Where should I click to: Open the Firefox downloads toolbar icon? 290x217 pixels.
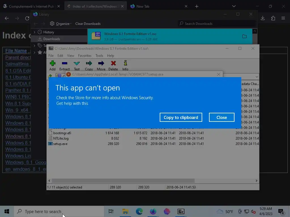[263, 18]
